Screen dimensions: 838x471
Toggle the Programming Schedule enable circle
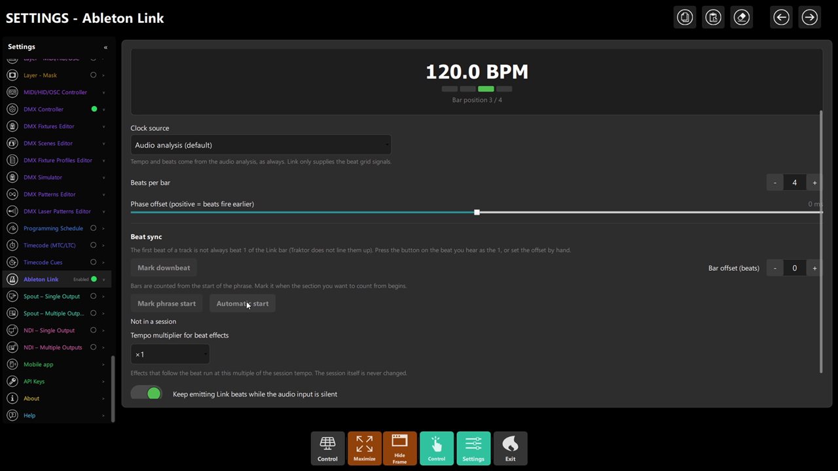94,228
